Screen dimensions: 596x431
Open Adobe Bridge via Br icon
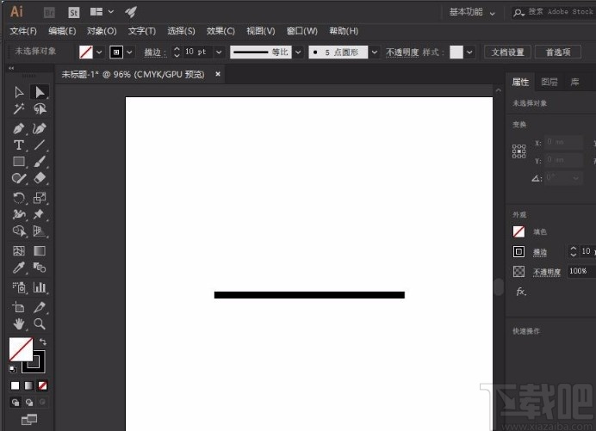click(49, 13)
